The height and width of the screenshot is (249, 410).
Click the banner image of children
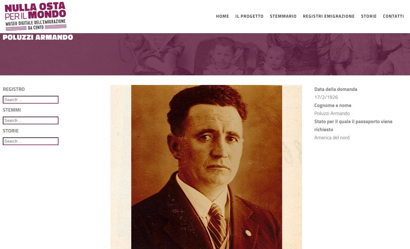tap(205, 54)
